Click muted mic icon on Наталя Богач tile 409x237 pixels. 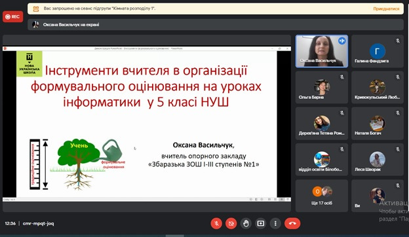pos(397,113)
